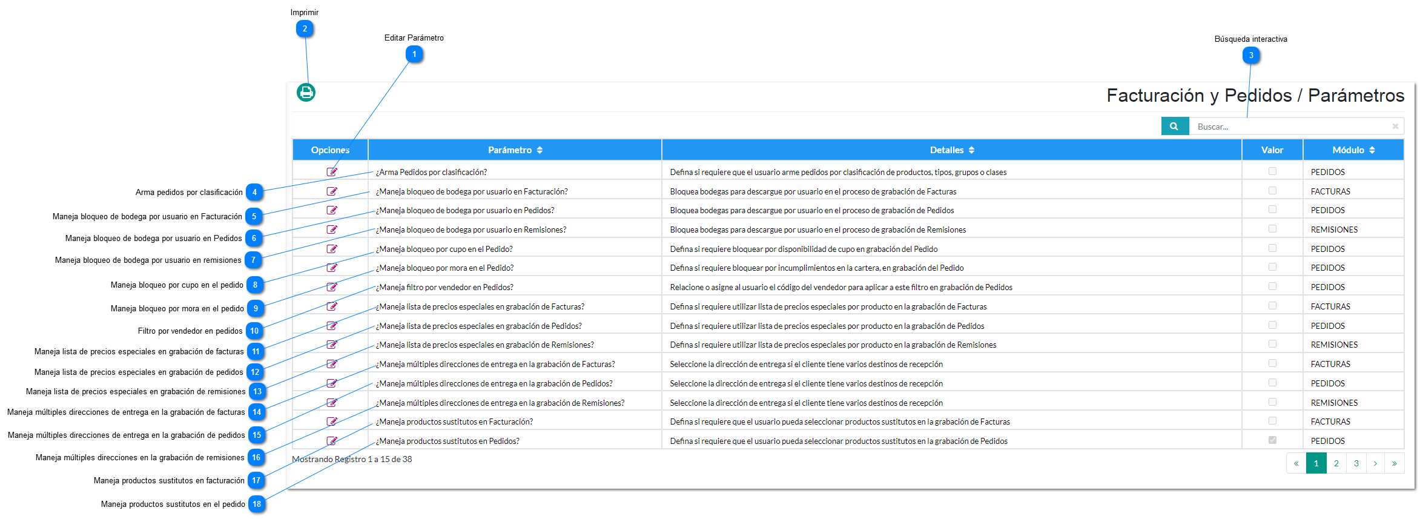Viewport: 1420px width, 519px height.
Task: Click "Facturación y Pedidos / Parámetros" page title
Action: (1255, 95)
